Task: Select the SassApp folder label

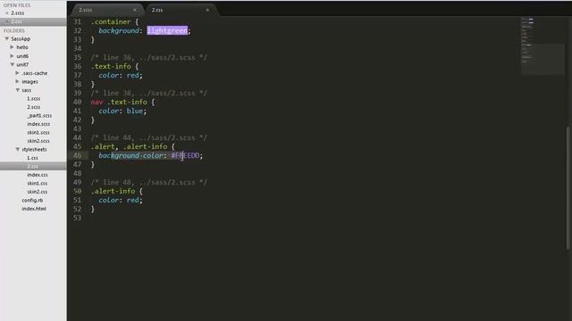Action: 21,38
